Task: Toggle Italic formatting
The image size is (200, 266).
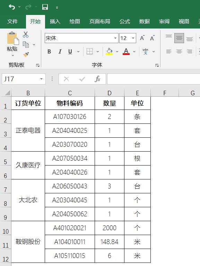Action: 60,51
